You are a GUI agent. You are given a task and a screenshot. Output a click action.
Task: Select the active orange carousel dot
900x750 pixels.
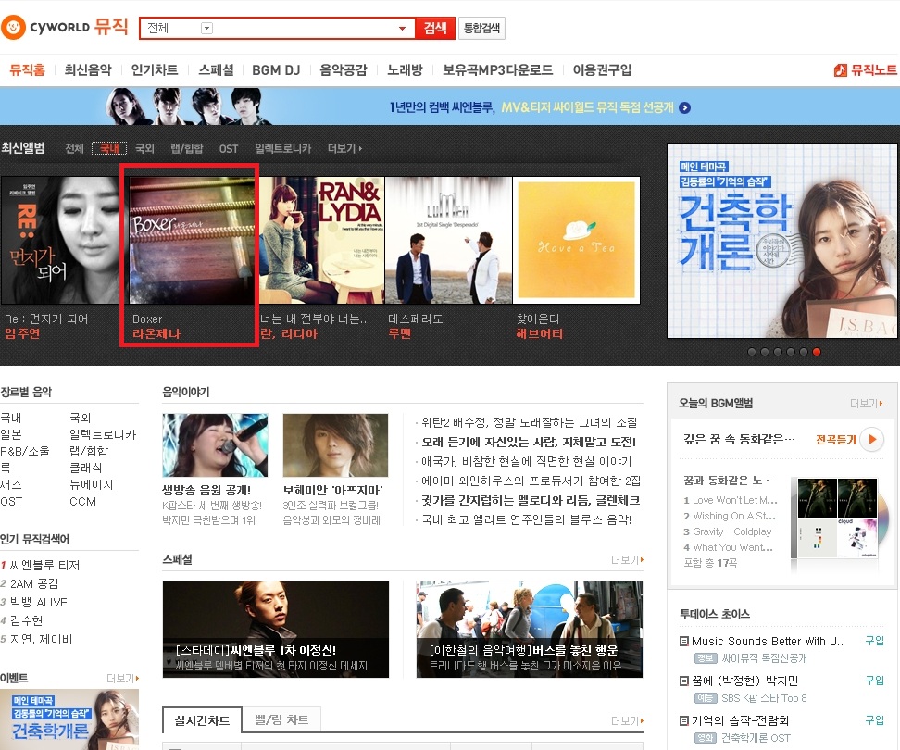click(x=817, y=352)
